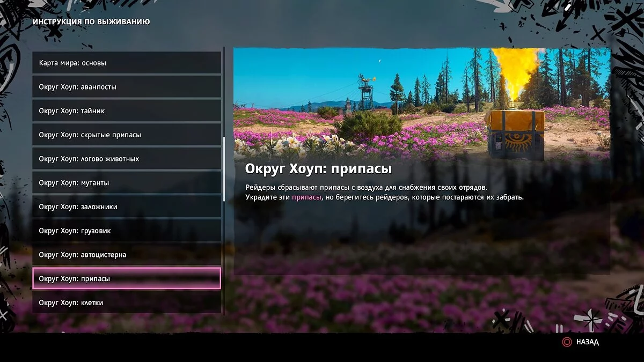Select 'Округ Хоуп: клетки' entry
644x362 pixels.
click(127, 302)
